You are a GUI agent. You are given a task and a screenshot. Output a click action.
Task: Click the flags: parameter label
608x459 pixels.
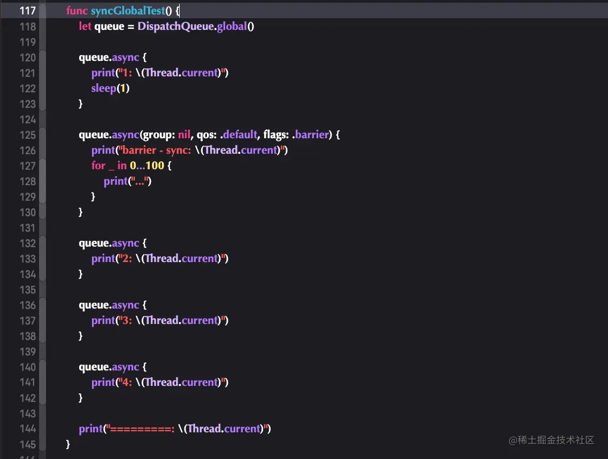coord(276,134)
